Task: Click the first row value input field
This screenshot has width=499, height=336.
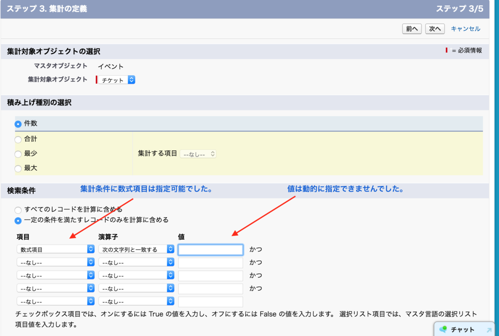Action: click(x=211, y=249)
